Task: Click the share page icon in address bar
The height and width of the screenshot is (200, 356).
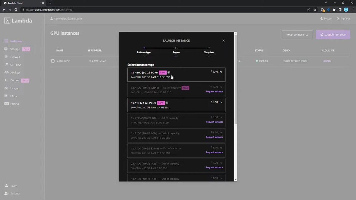Action: pyautogui.click(x=309, y=9)
